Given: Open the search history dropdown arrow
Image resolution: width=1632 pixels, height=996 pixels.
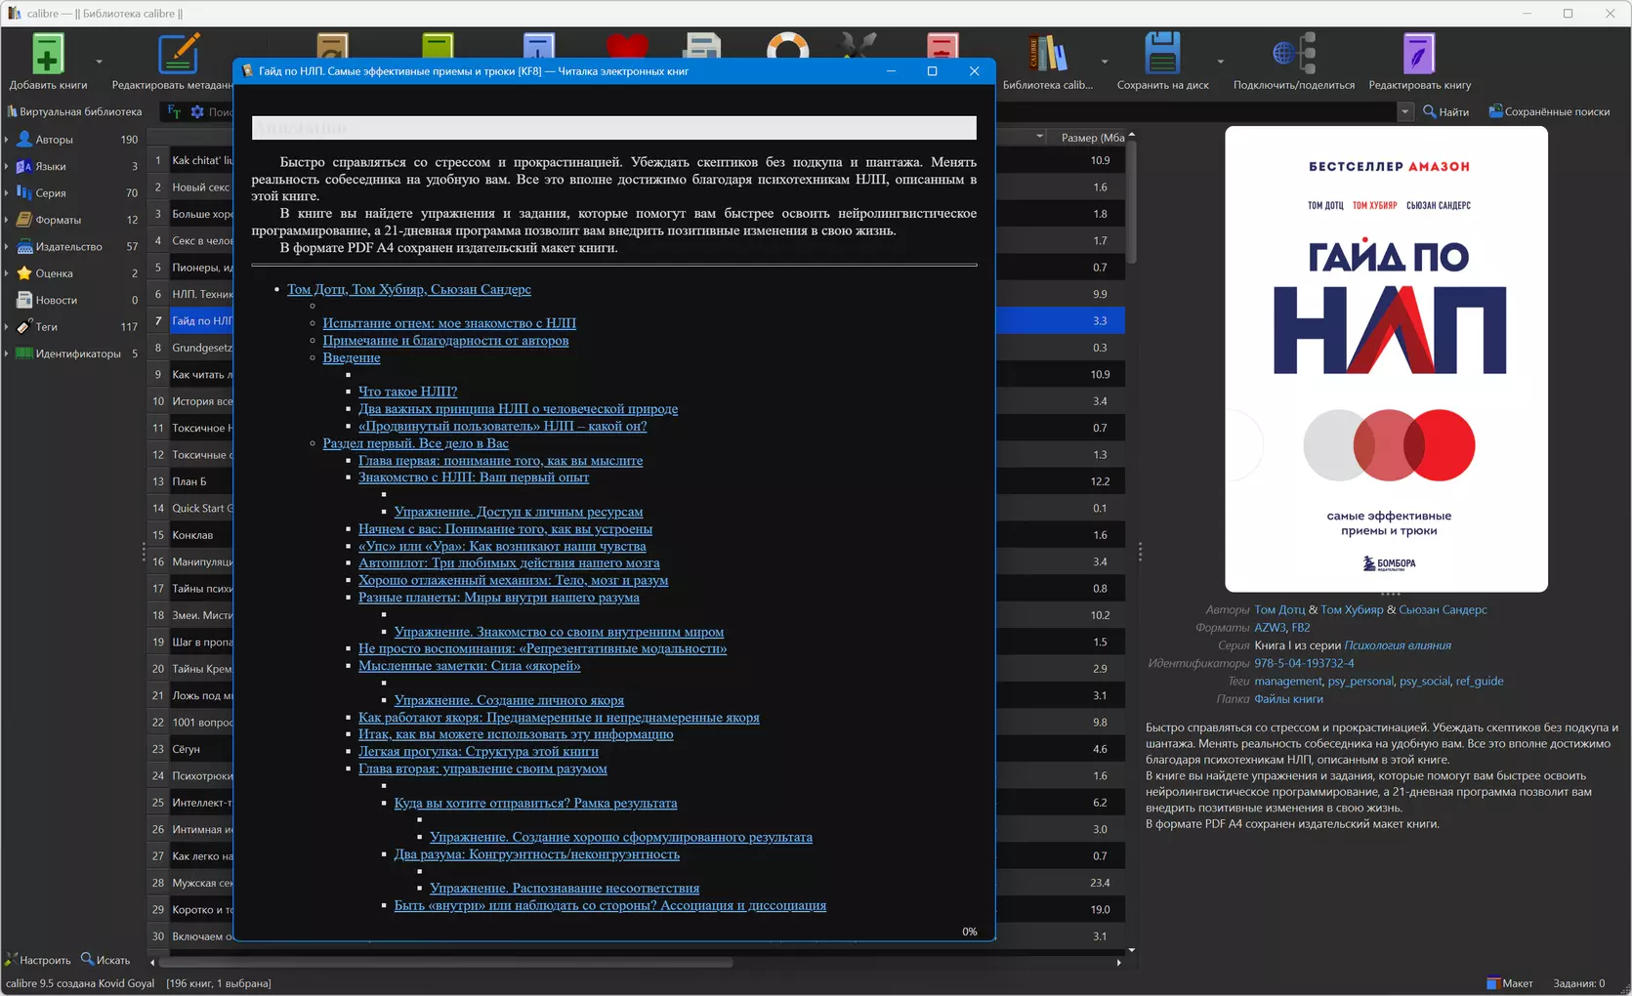Looking at the screenshot, I should click(1404, 111).
